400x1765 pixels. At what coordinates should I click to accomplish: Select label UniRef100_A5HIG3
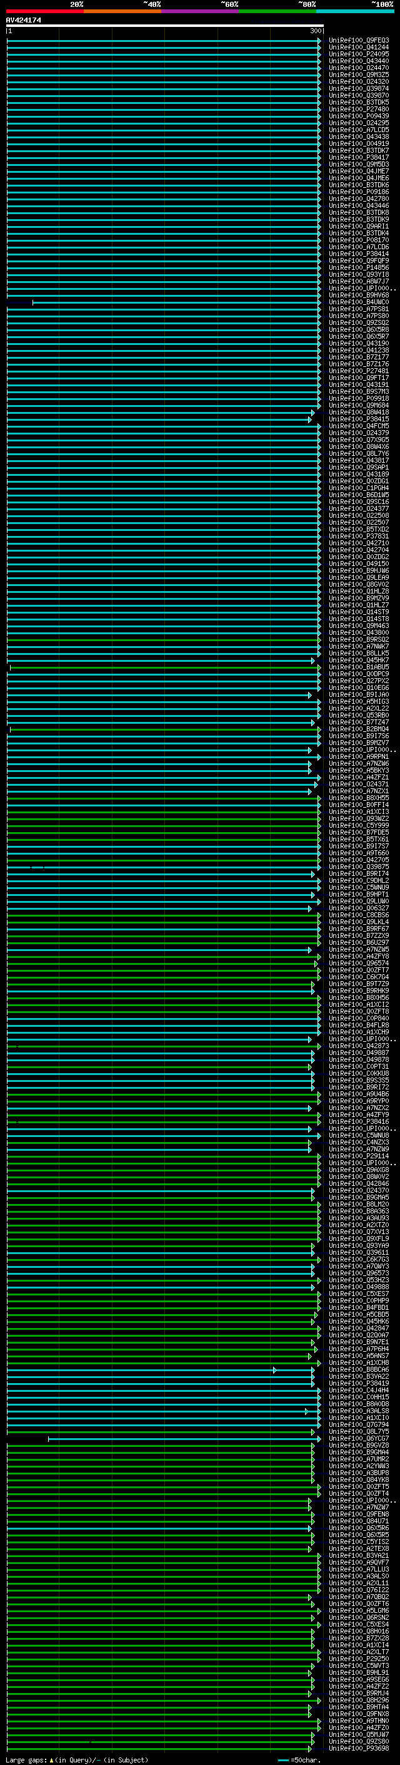[x=359, y=702]
